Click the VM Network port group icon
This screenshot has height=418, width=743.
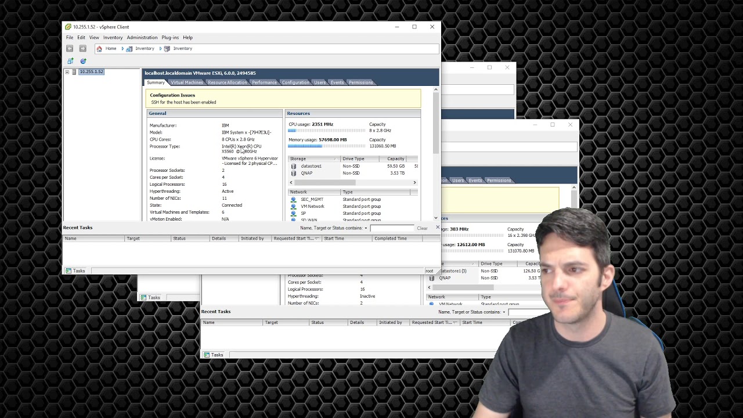click(x=293, y=207)
